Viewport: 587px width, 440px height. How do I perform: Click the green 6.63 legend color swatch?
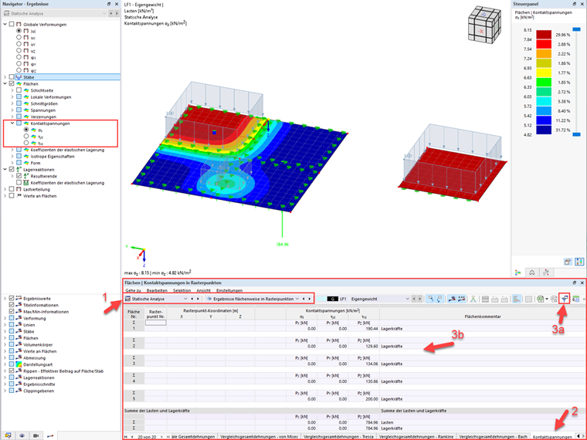544,83
